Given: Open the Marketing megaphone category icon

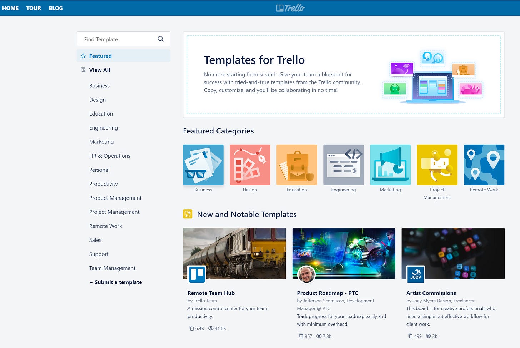Looking at the screenshot, I should coord(390,165).
